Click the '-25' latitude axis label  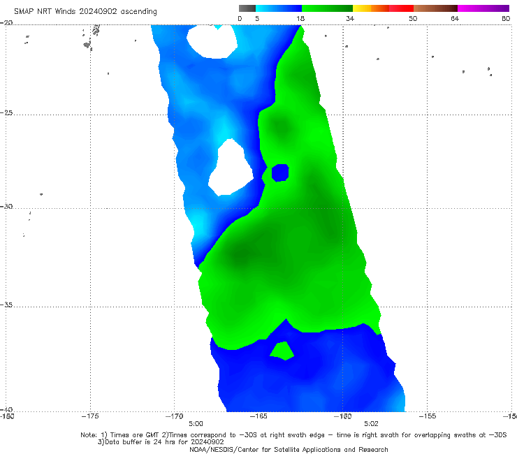pos(6,112)
